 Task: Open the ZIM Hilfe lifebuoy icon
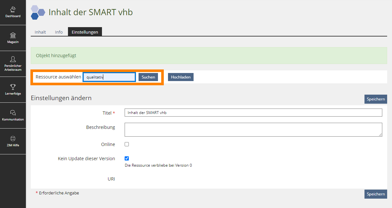pos(13,138)
